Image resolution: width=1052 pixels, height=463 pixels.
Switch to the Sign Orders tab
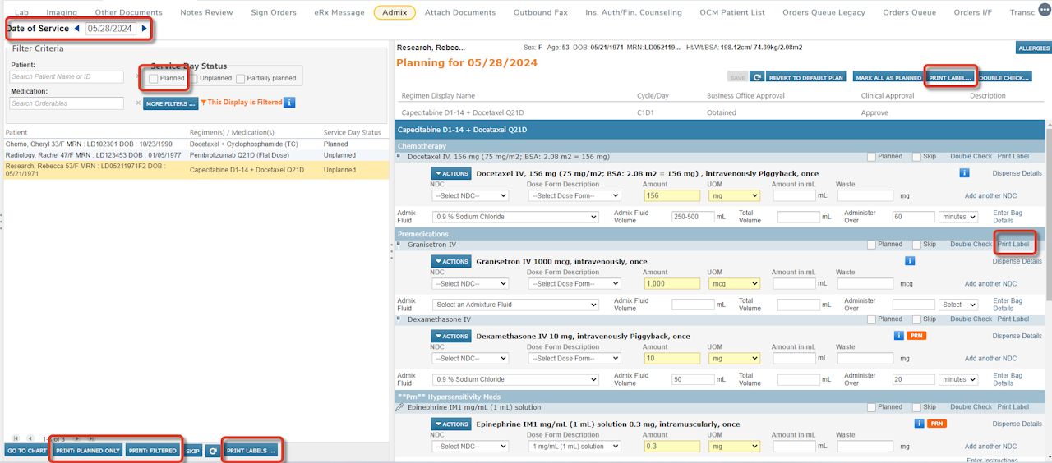click(274, 12)
